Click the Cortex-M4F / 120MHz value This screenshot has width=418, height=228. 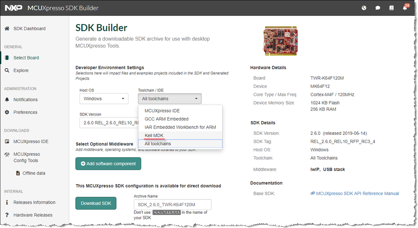pos(332,95)
